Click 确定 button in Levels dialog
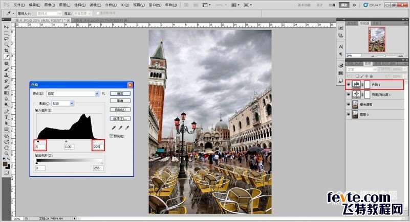 (x=120, y=93)
